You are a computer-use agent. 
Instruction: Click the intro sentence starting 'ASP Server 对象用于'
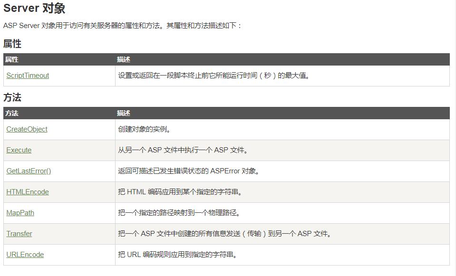click(x=122, y=26)
